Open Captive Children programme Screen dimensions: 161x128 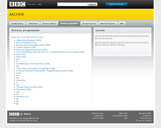(x=23, y=47)
